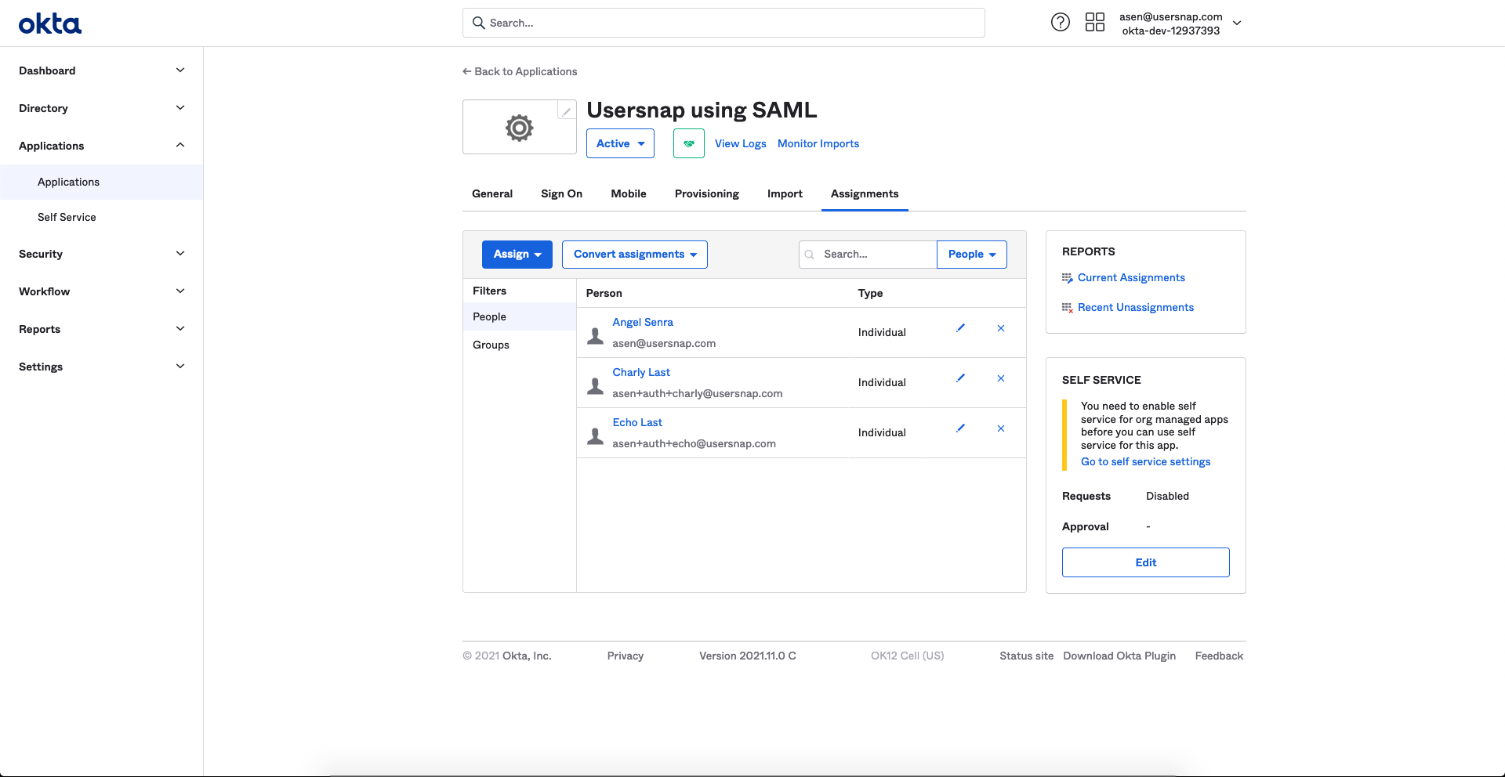The width and height of the screenshot is (1505, 777).
Task: Select the People filter
Action: 520,316
